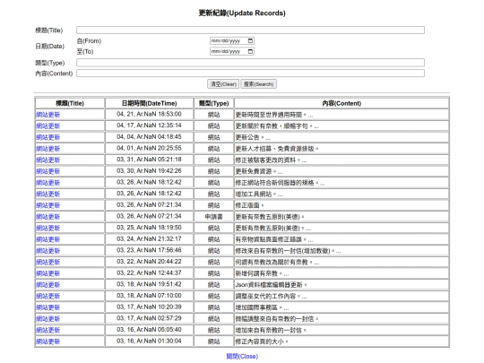Open calendar picker icon in To date field

250,51
